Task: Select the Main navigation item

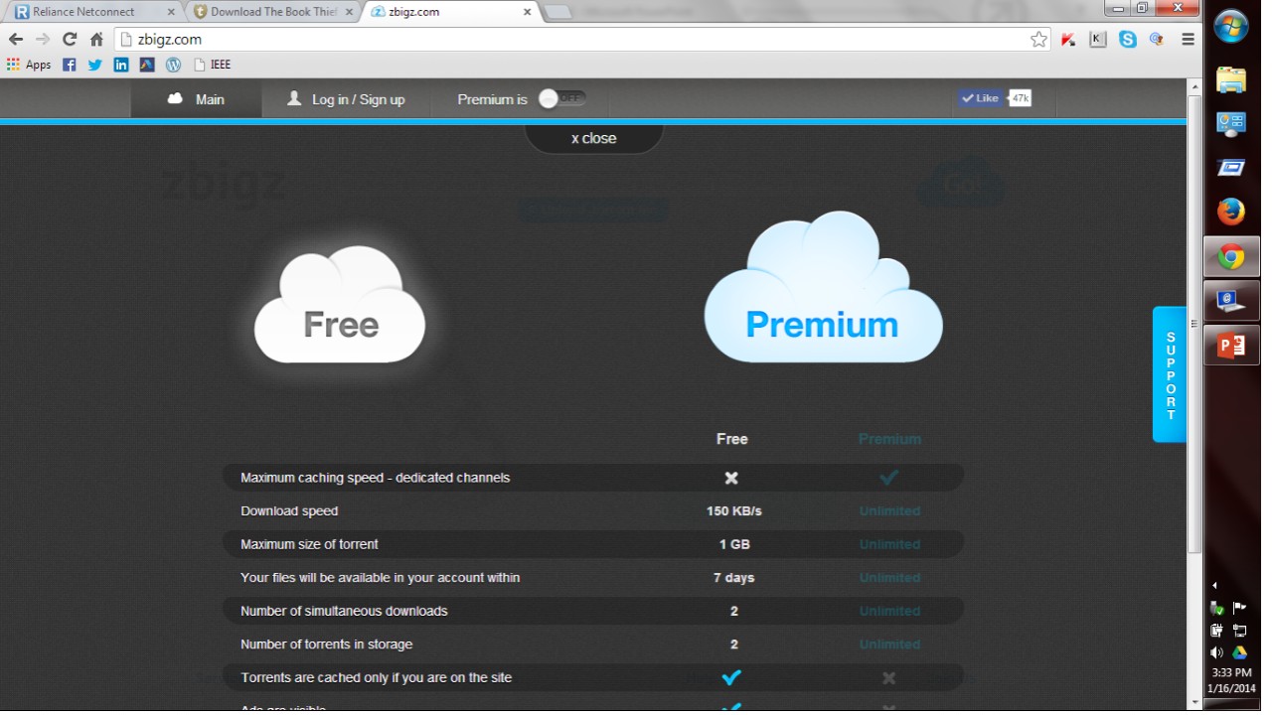Action: [x=197, y=99]
